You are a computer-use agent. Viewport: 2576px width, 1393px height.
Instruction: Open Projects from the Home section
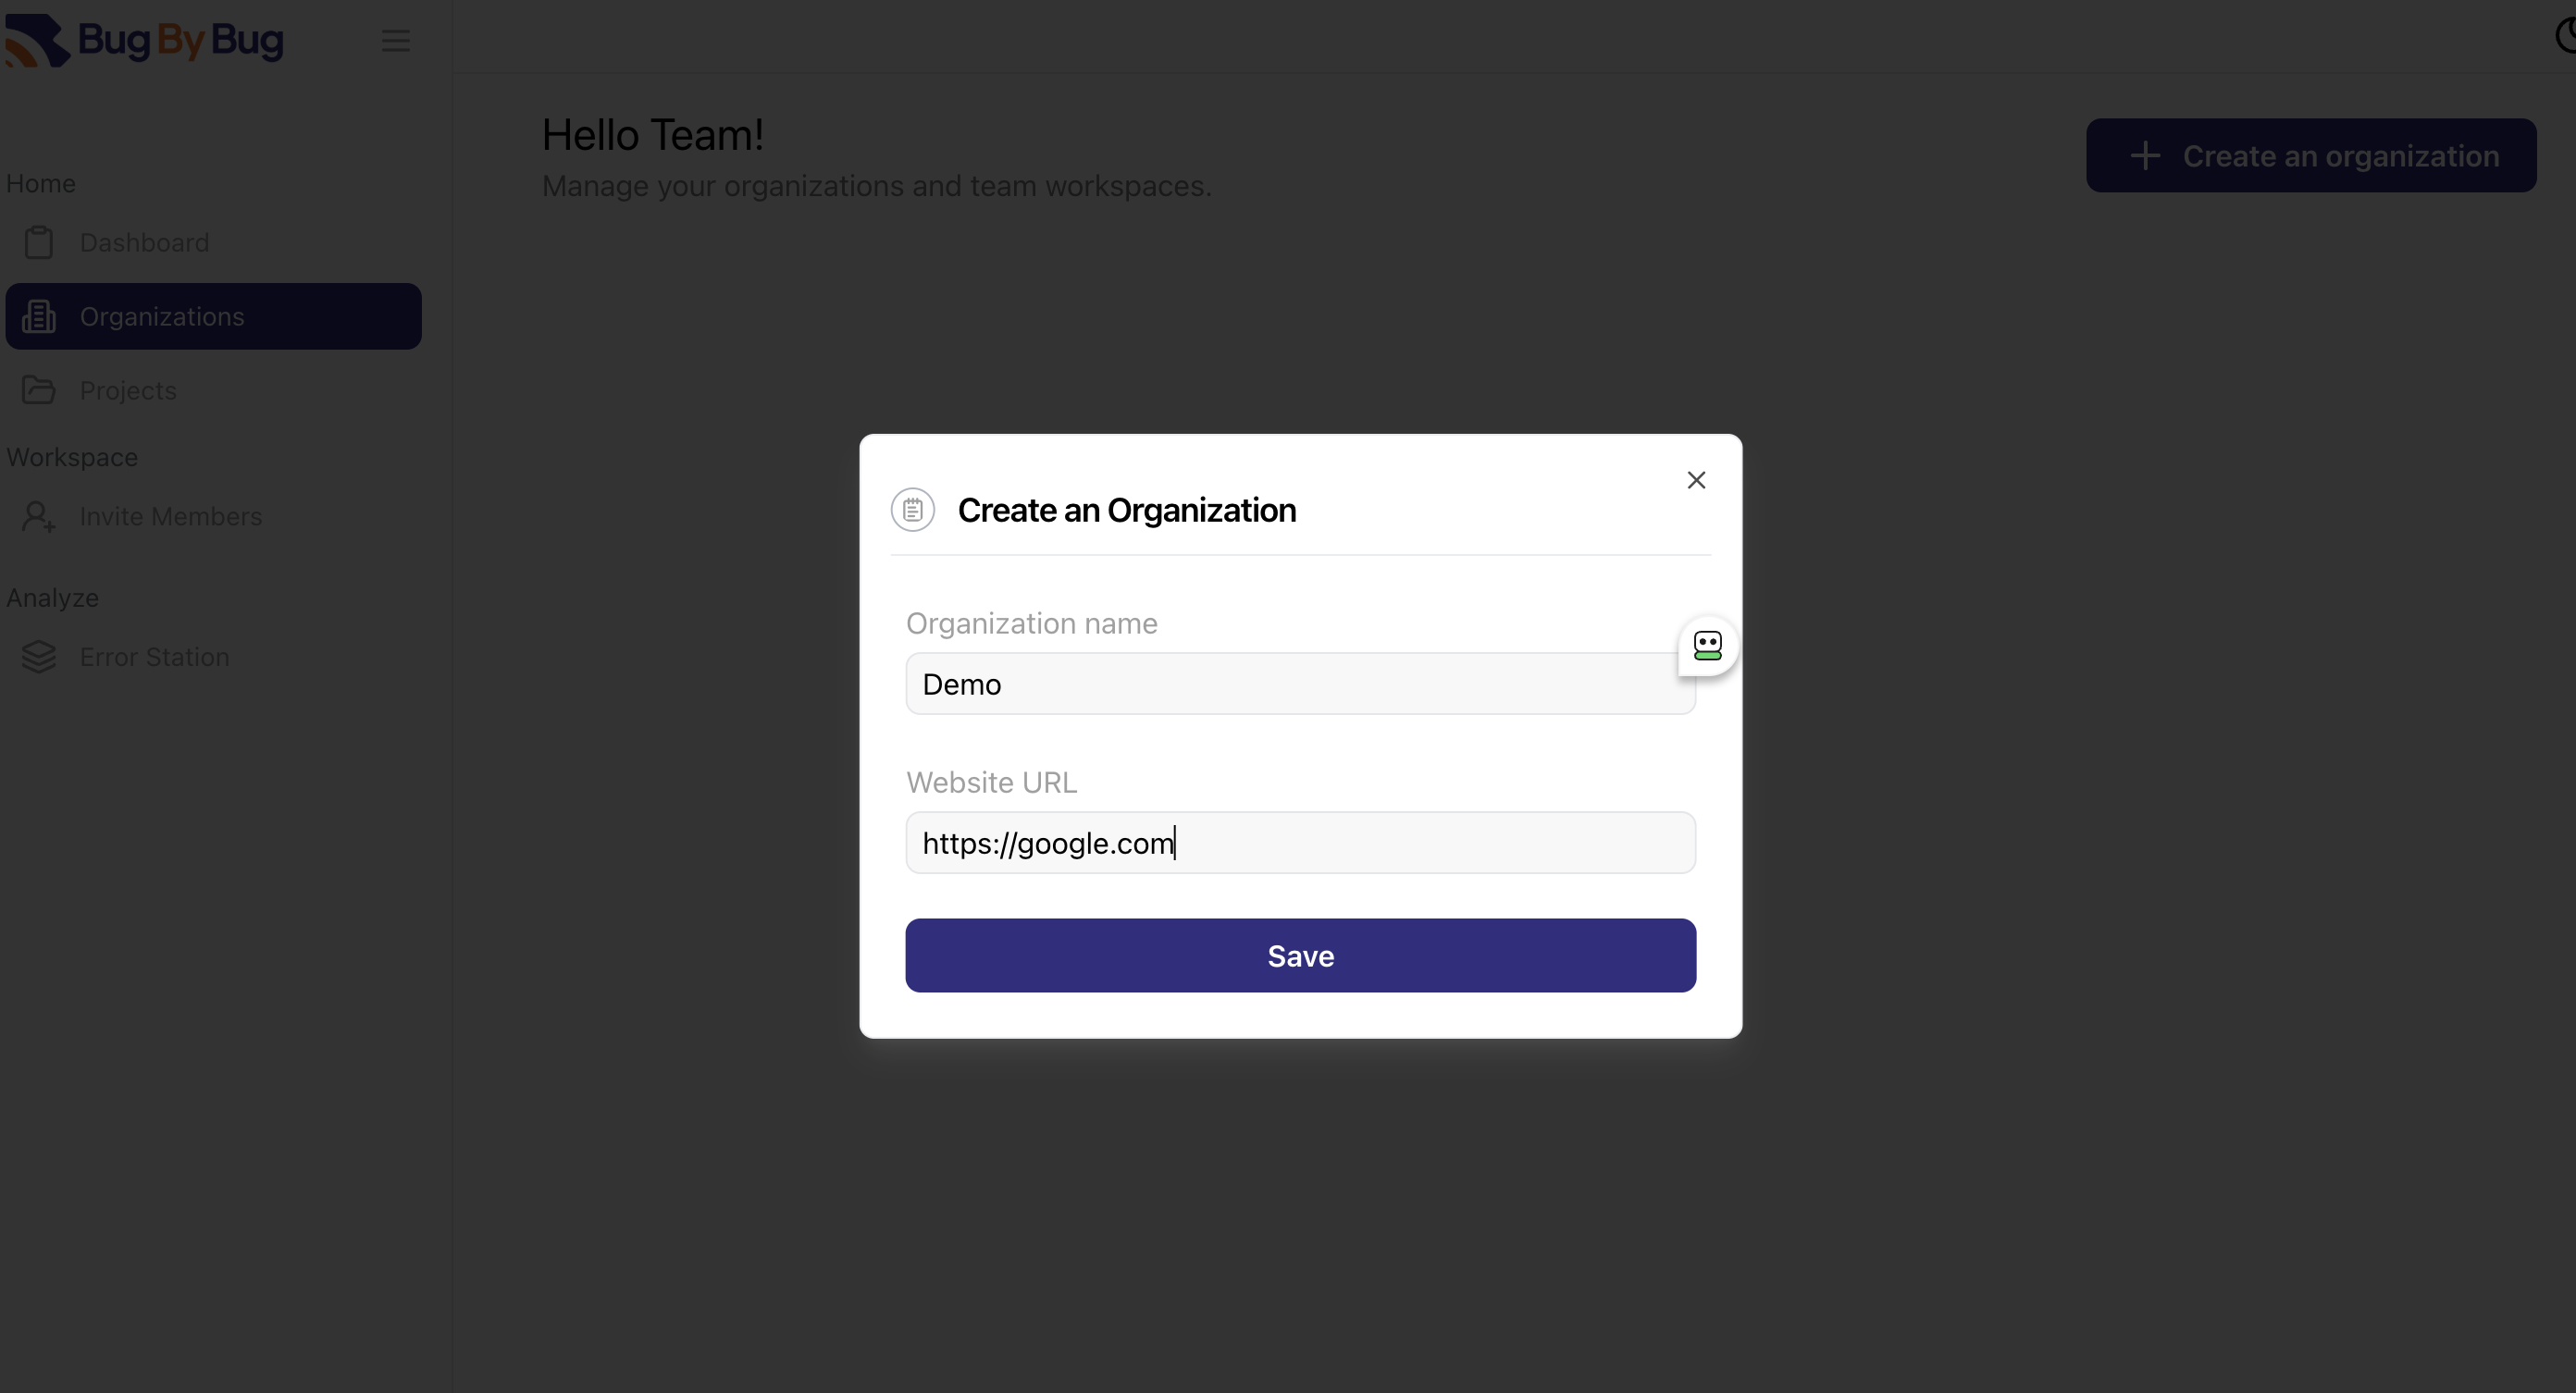[x=128, y=390]
